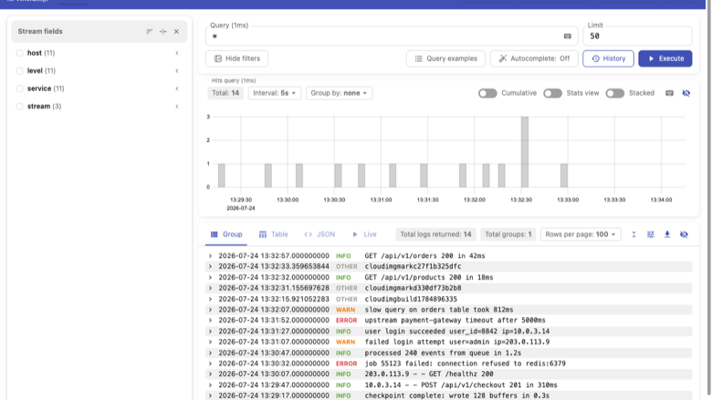Hide the hits chart with eye icon
The image size is (712, 400).
pyautogui.click(x=686, y=93)
